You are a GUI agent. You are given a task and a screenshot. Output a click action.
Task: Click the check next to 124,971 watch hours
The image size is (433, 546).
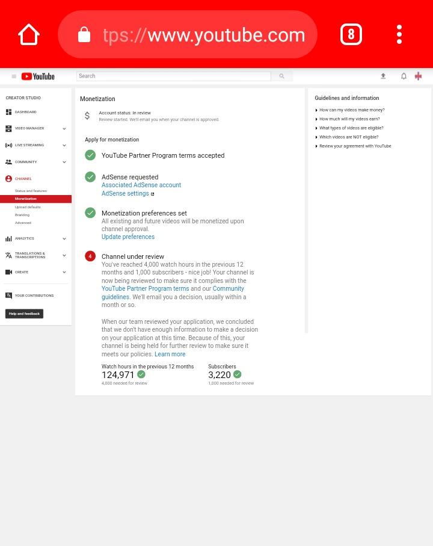point(141,374)
